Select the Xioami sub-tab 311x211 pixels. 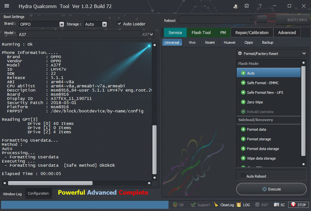coord(210,42)
